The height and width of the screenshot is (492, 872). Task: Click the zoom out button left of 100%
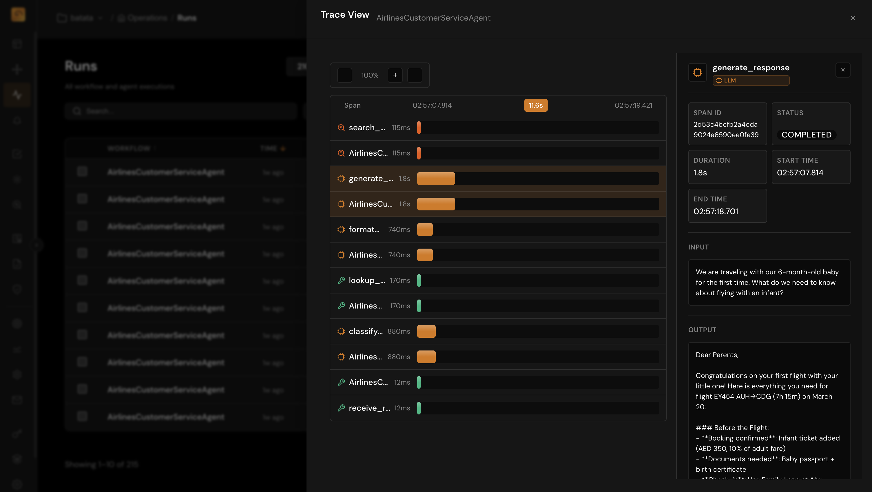[x=345, y=75]
